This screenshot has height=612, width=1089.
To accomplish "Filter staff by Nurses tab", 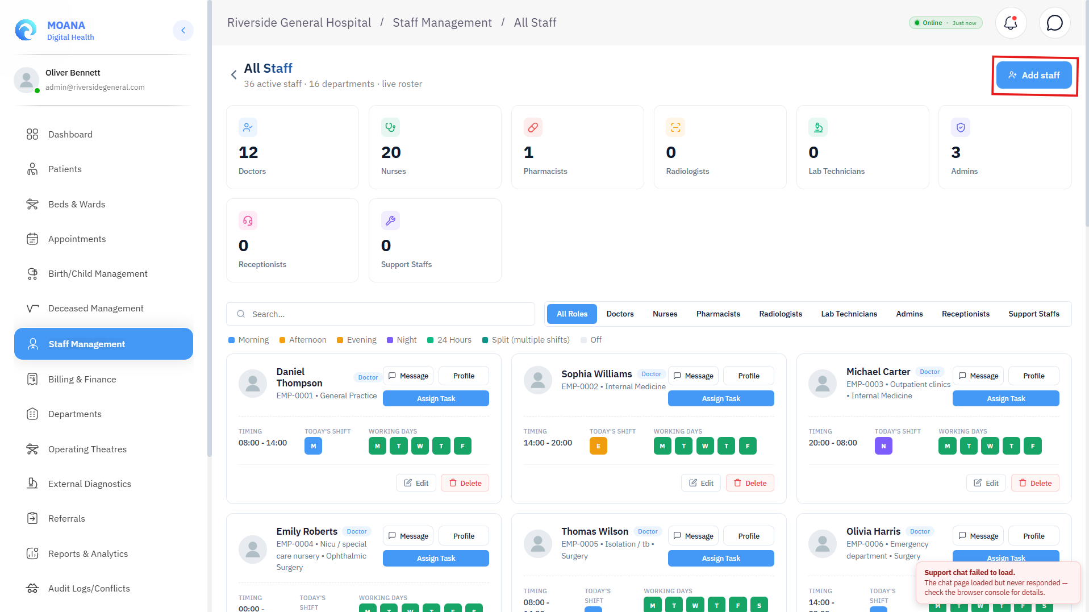I will pyautogui.click(x=665, y=314).
